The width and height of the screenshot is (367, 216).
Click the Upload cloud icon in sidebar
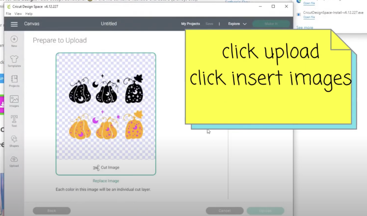pos(14,159)
